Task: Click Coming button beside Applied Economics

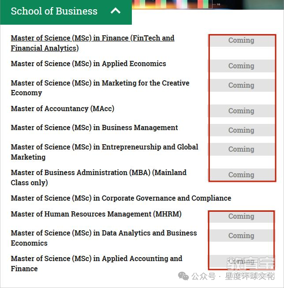Action: 242,66
